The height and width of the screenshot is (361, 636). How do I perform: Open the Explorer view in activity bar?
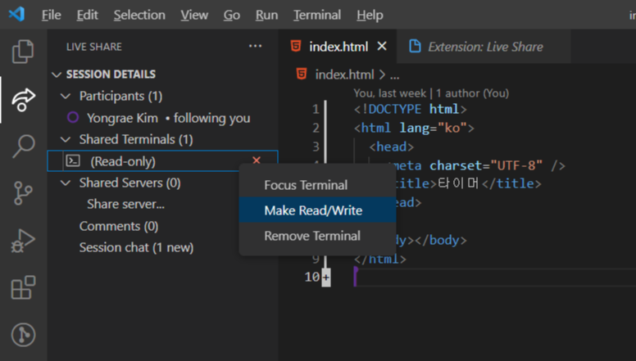[x=23, y=52]
